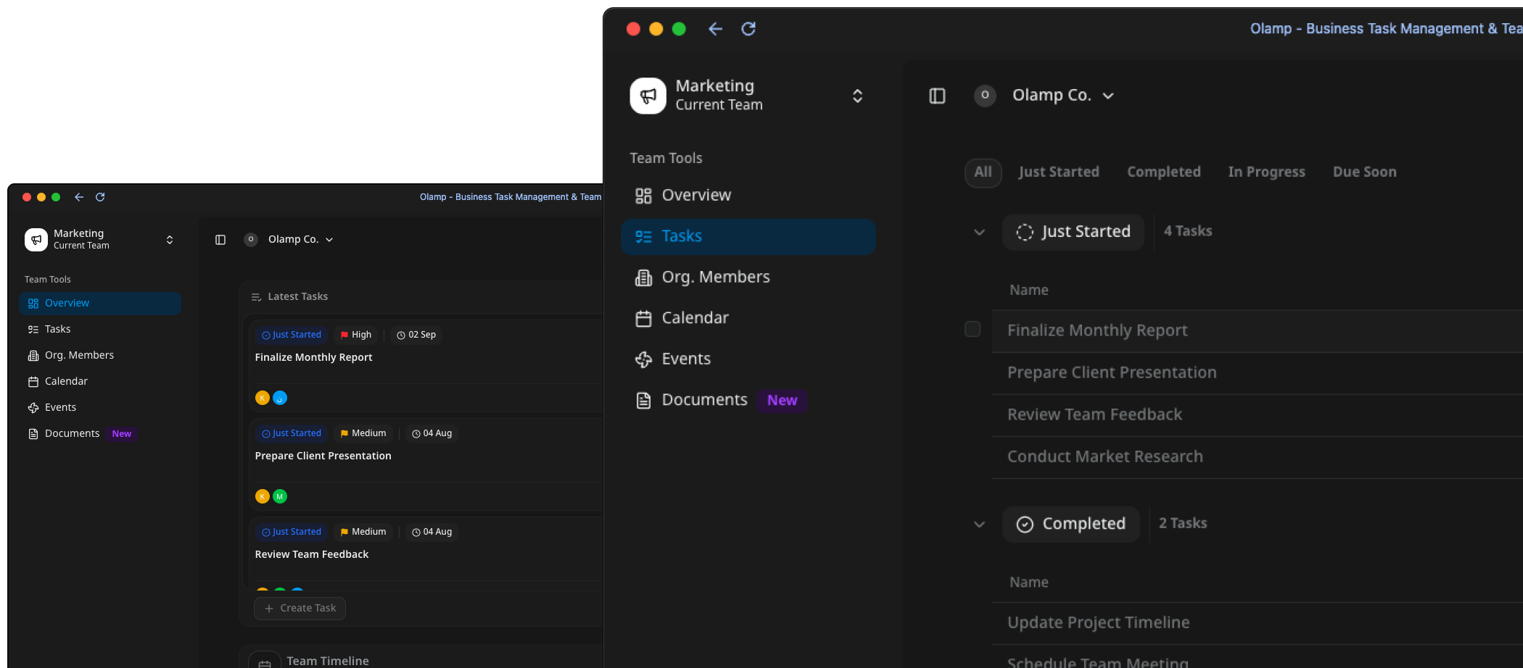Click the Marketing team megaphone icon
1523x668 pixels.
(648, 95)
